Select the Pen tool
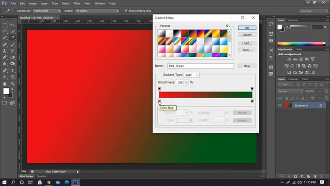Screen dimensions: 330x186 coord(5,70)
